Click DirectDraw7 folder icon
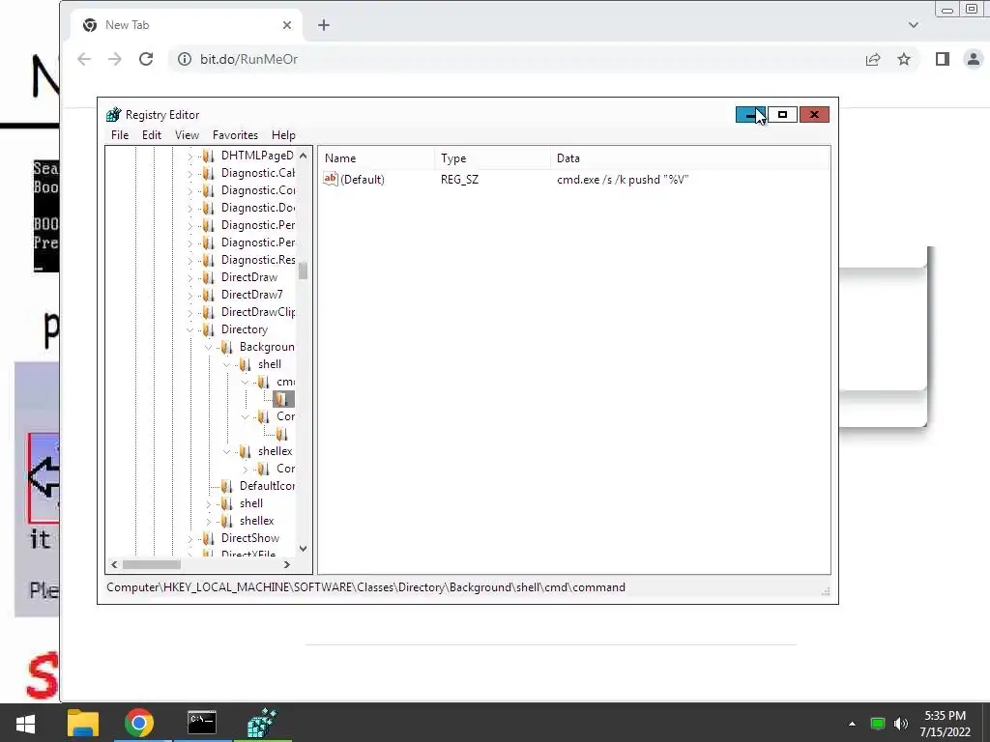Screen dimensions: 990x742 (208, 295)
